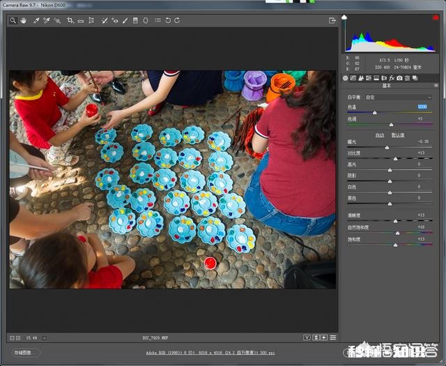
Task: Toggle highlight clipping warning in histogram
Action: tap(436, 17)
